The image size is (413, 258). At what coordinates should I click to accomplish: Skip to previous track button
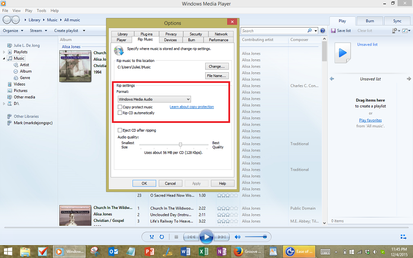191,237
